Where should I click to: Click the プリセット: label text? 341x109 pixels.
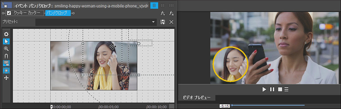[10, 22]
